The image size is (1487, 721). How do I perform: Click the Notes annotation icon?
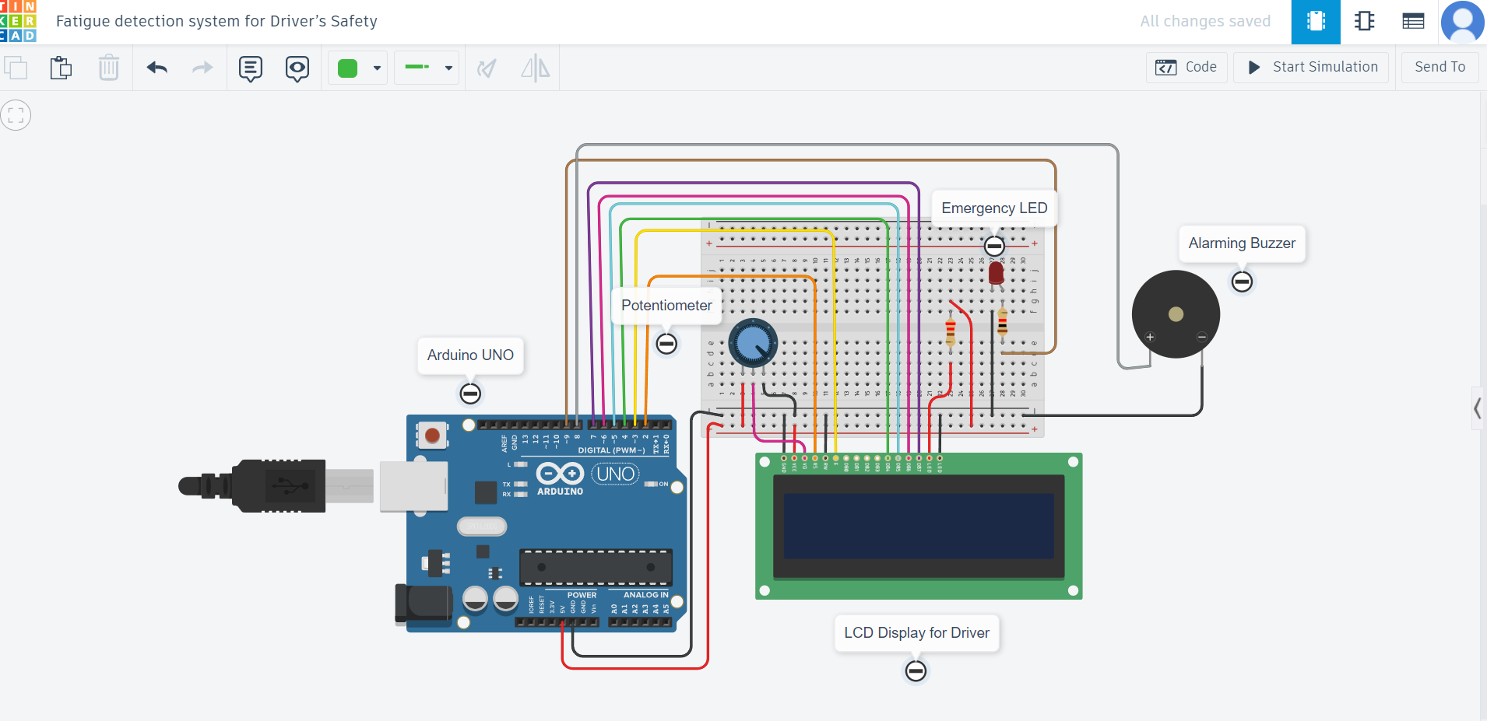(251, 68)
